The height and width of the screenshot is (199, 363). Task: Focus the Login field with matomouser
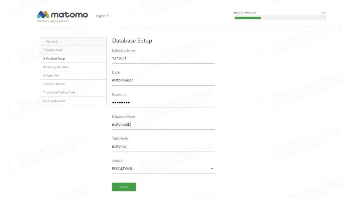163,80
